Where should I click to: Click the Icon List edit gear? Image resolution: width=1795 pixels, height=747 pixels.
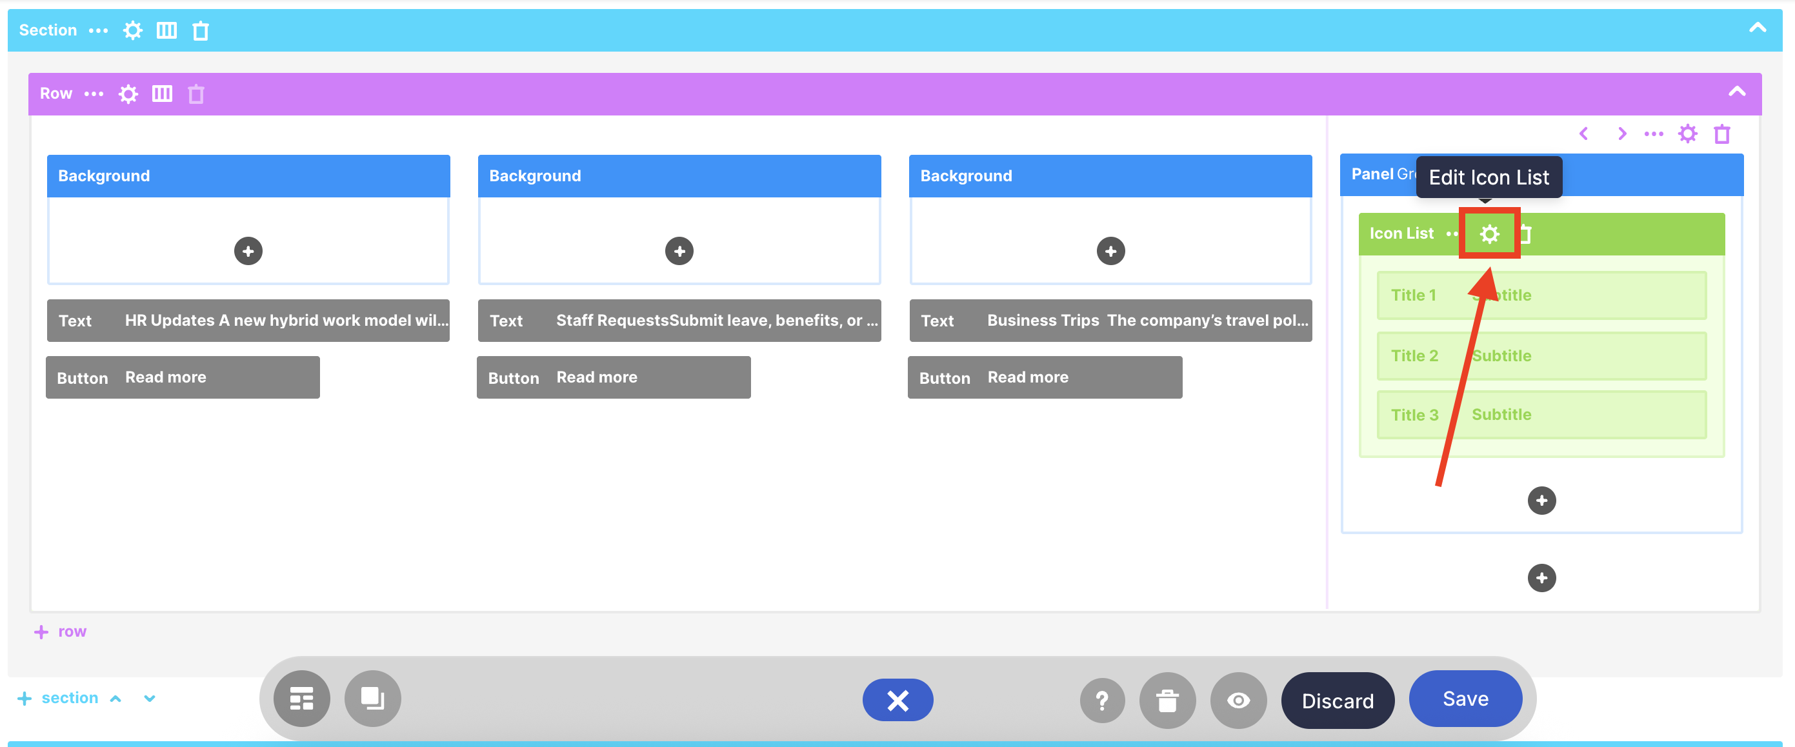coord(1489,234)
